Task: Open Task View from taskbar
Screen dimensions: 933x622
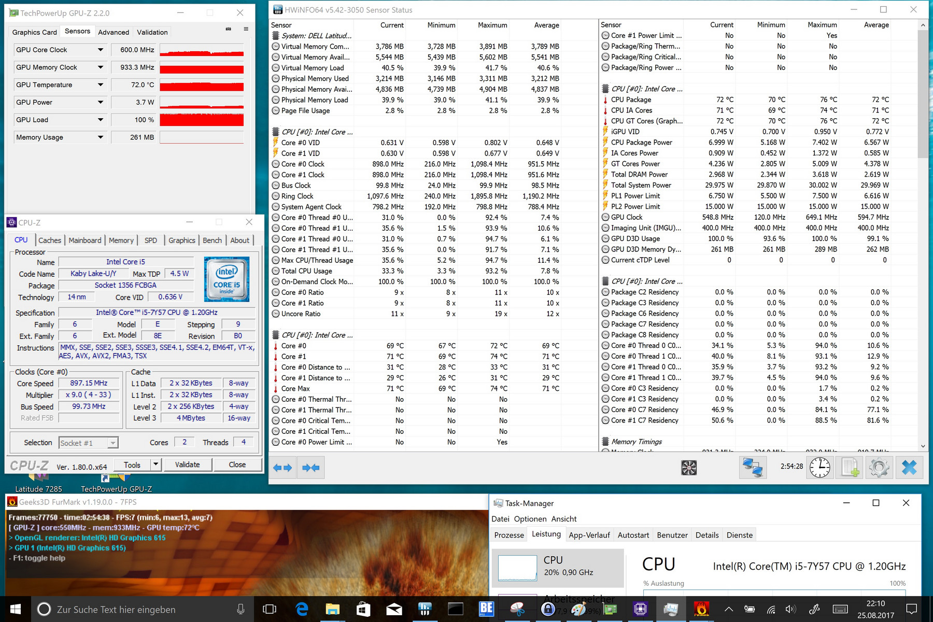Action: [270, 609]
